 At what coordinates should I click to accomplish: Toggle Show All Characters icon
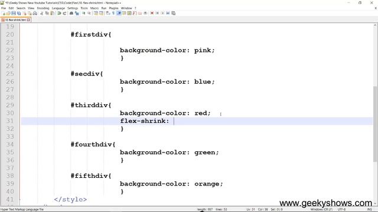tap(113, 13)
